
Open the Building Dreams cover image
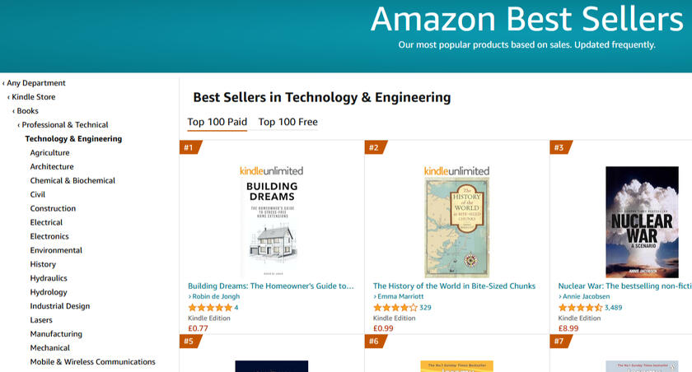pos(271,227)
